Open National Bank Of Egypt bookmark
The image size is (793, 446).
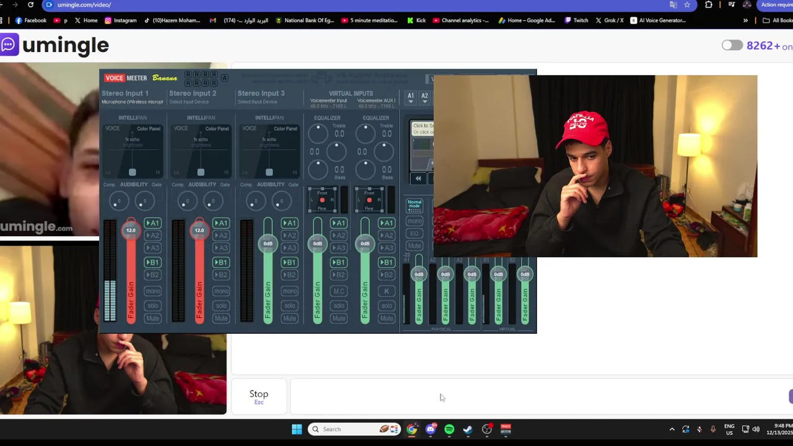click(x=305, y=20)
